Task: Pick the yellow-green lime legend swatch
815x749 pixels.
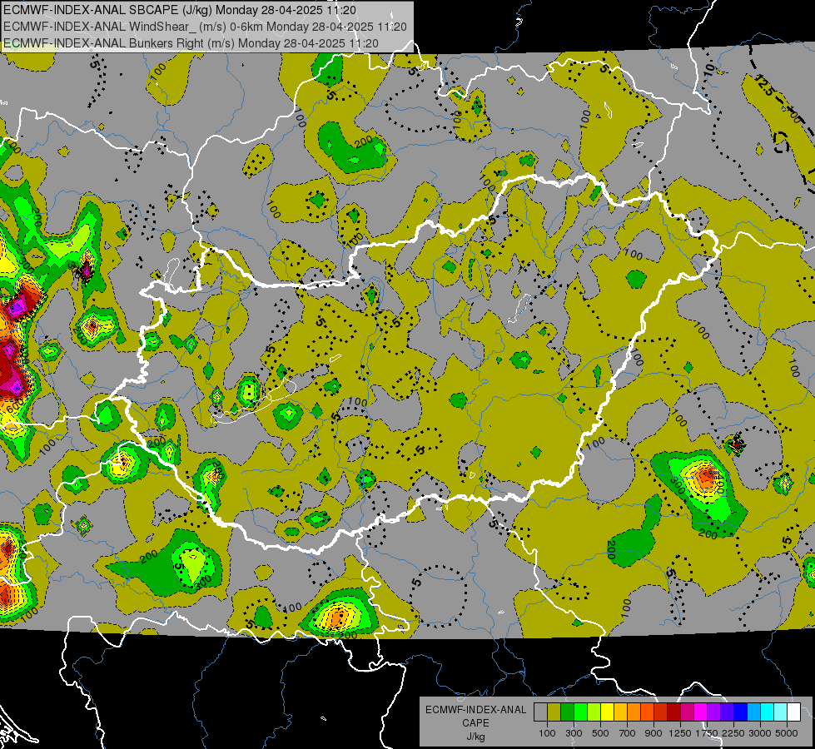Action: 594,712
